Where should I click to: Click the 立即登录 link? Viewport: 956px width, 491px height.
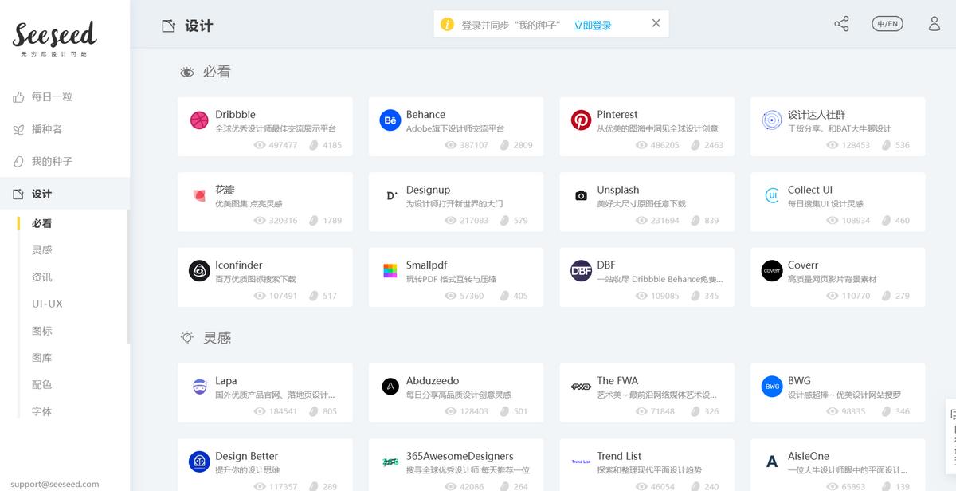(x=593, y=25)
